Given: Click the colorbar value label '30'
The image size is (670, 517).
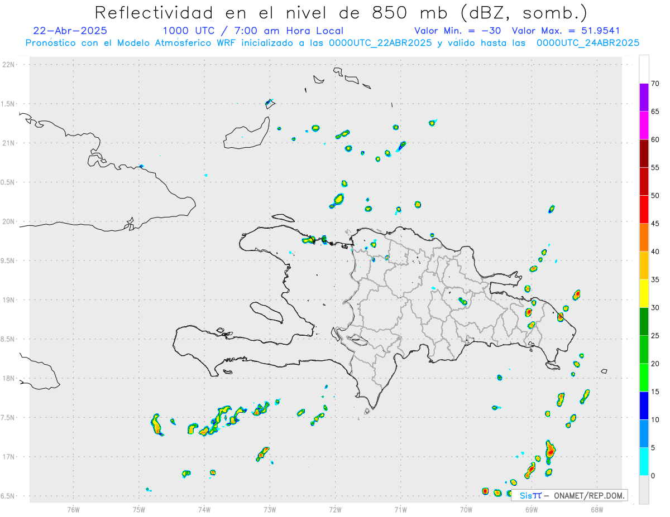Looking at the screenshot, I should point(655,308).
